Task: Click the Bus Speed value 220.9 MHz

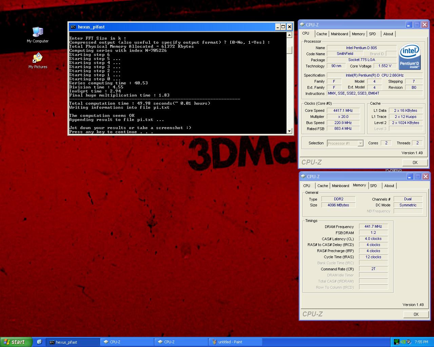Action: [343, 123]
